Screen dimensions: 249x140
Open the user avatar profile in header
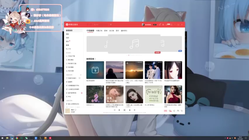point(143,25)
